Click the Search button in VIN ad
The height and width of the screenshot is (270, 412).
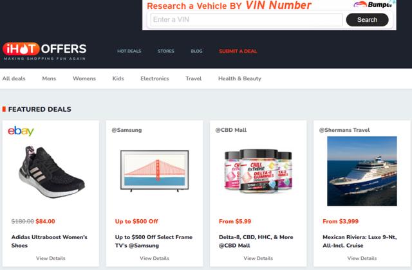(367, 20)
